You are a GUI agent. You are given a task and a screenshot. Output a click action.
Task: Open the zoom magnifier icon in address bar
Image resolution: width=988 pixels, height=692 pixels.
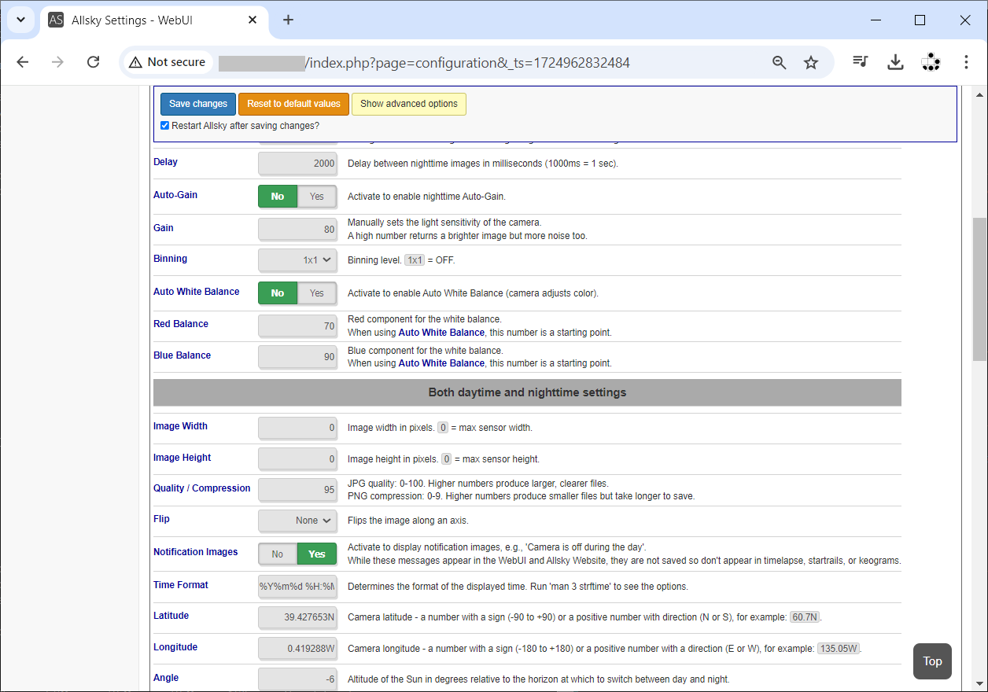[779, 62]
